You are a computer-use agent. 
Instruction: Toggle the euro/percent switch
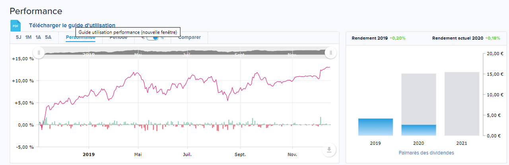click(x=152, y=38)
